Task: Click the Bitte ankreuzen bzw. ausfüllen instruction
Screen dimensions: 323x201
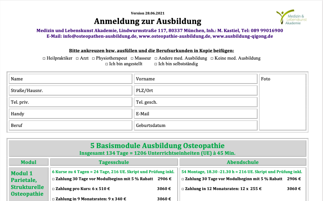Action: [151, 51]
